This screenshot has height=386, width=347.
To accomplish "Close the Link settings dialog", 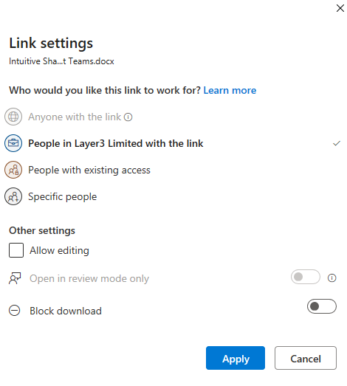I will tap(340, 8).
